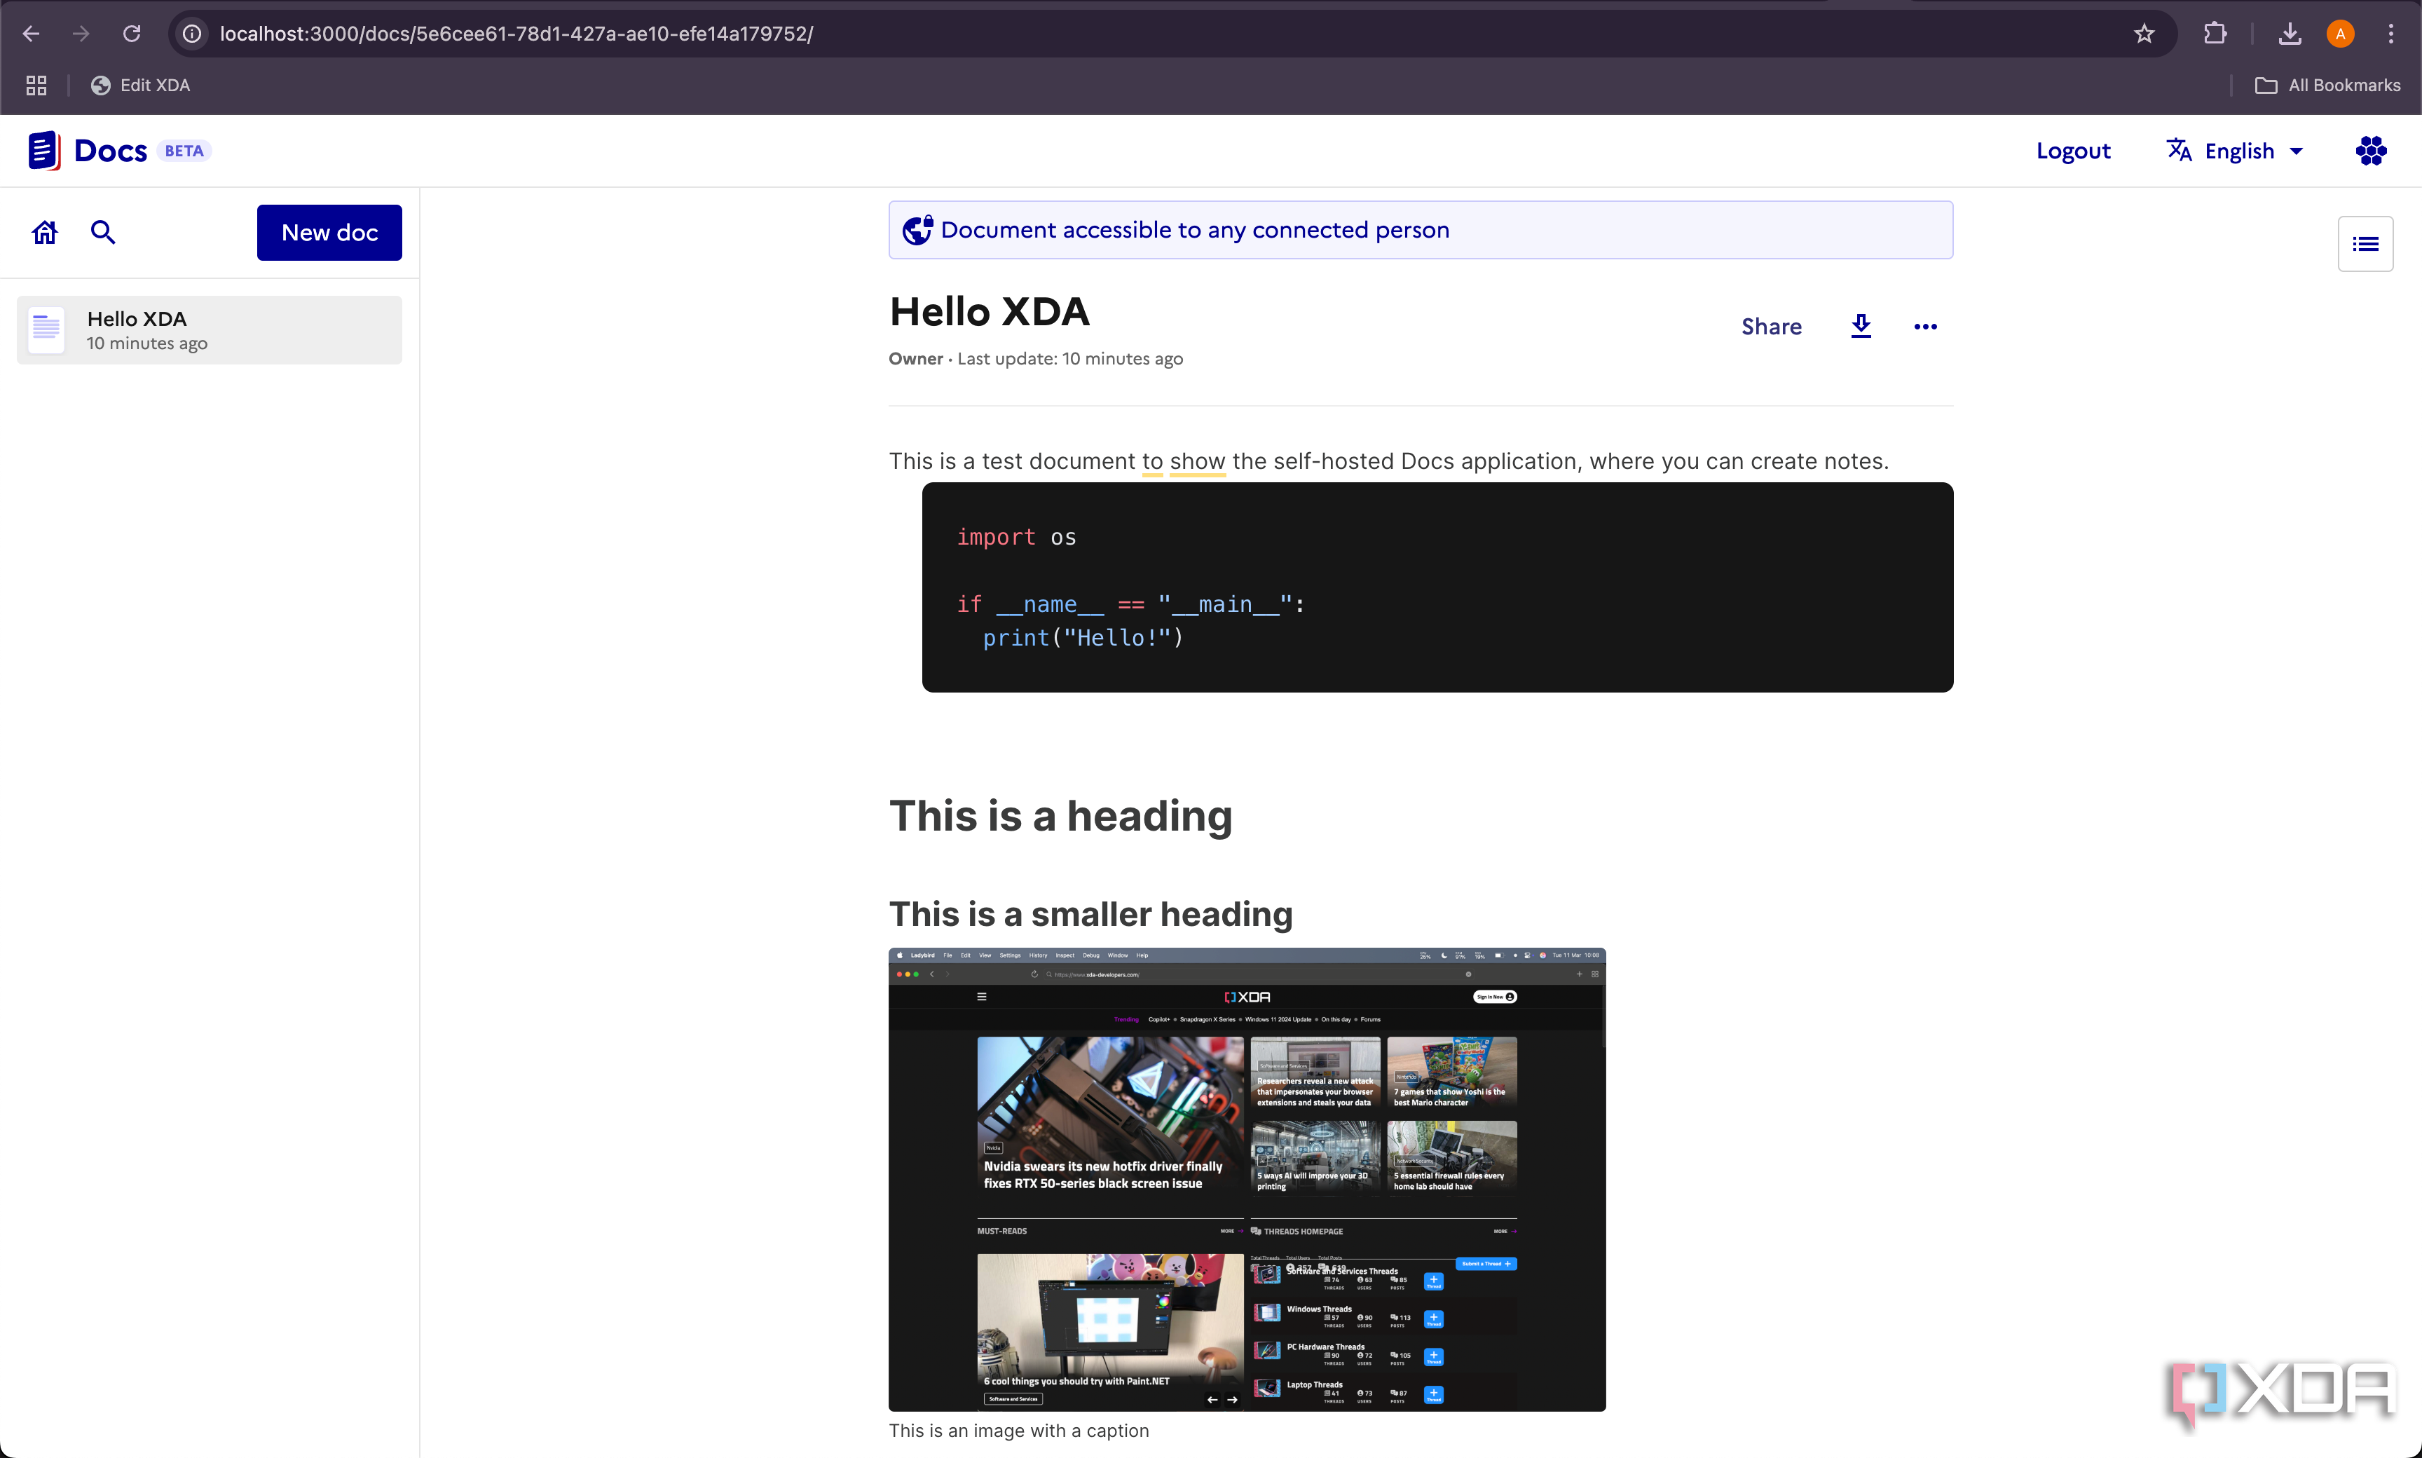Bookmark this page with the star icon
Viewport: 2422px width, 1458px height.
tap(2144, 34)
